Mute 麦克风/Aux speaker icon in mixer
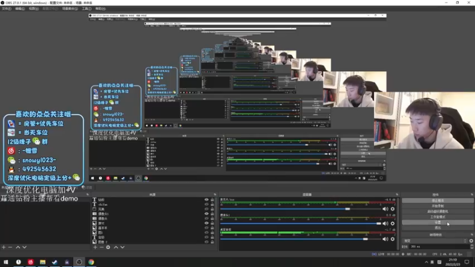This screenshot has width=475, height=267. click(385, 209)
